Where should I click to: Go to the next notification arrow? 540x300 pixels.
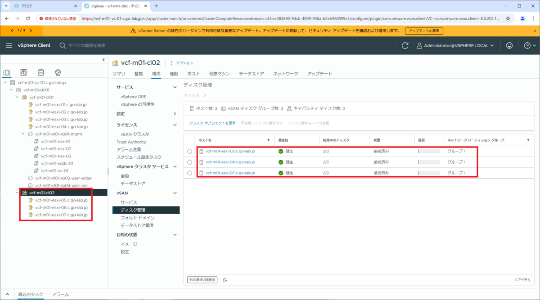click(31, 30)
